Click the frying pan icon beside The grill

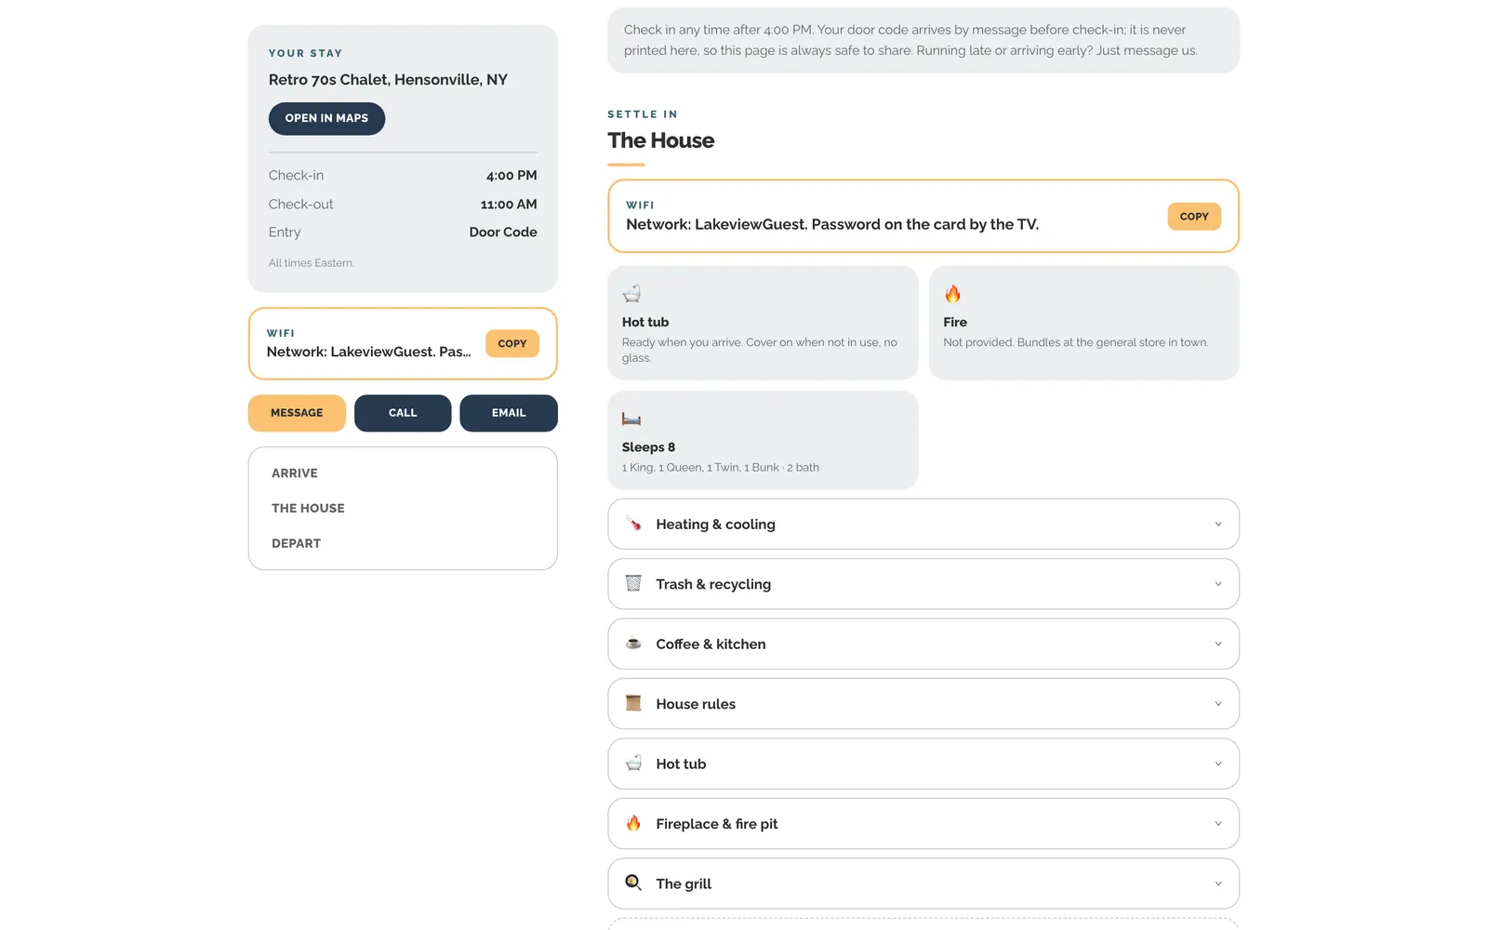click(633, 883)
